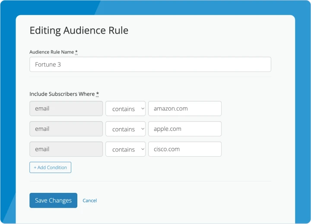Click the email field in the cisco.com row
The width and height of the screenshot is (311, 224).
(66, 149)
